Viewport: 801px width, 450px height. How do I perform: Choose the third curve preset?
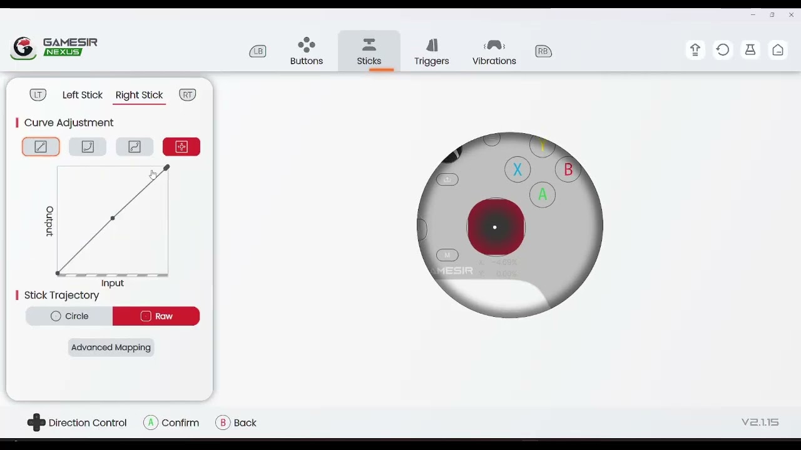(135, 147)
